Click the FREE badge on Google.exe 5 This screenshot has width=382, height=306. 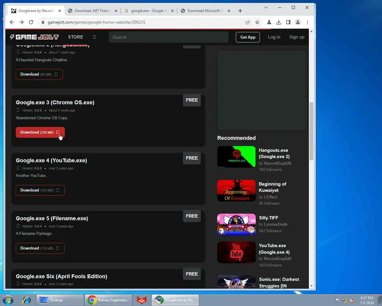tap(192, 216)
